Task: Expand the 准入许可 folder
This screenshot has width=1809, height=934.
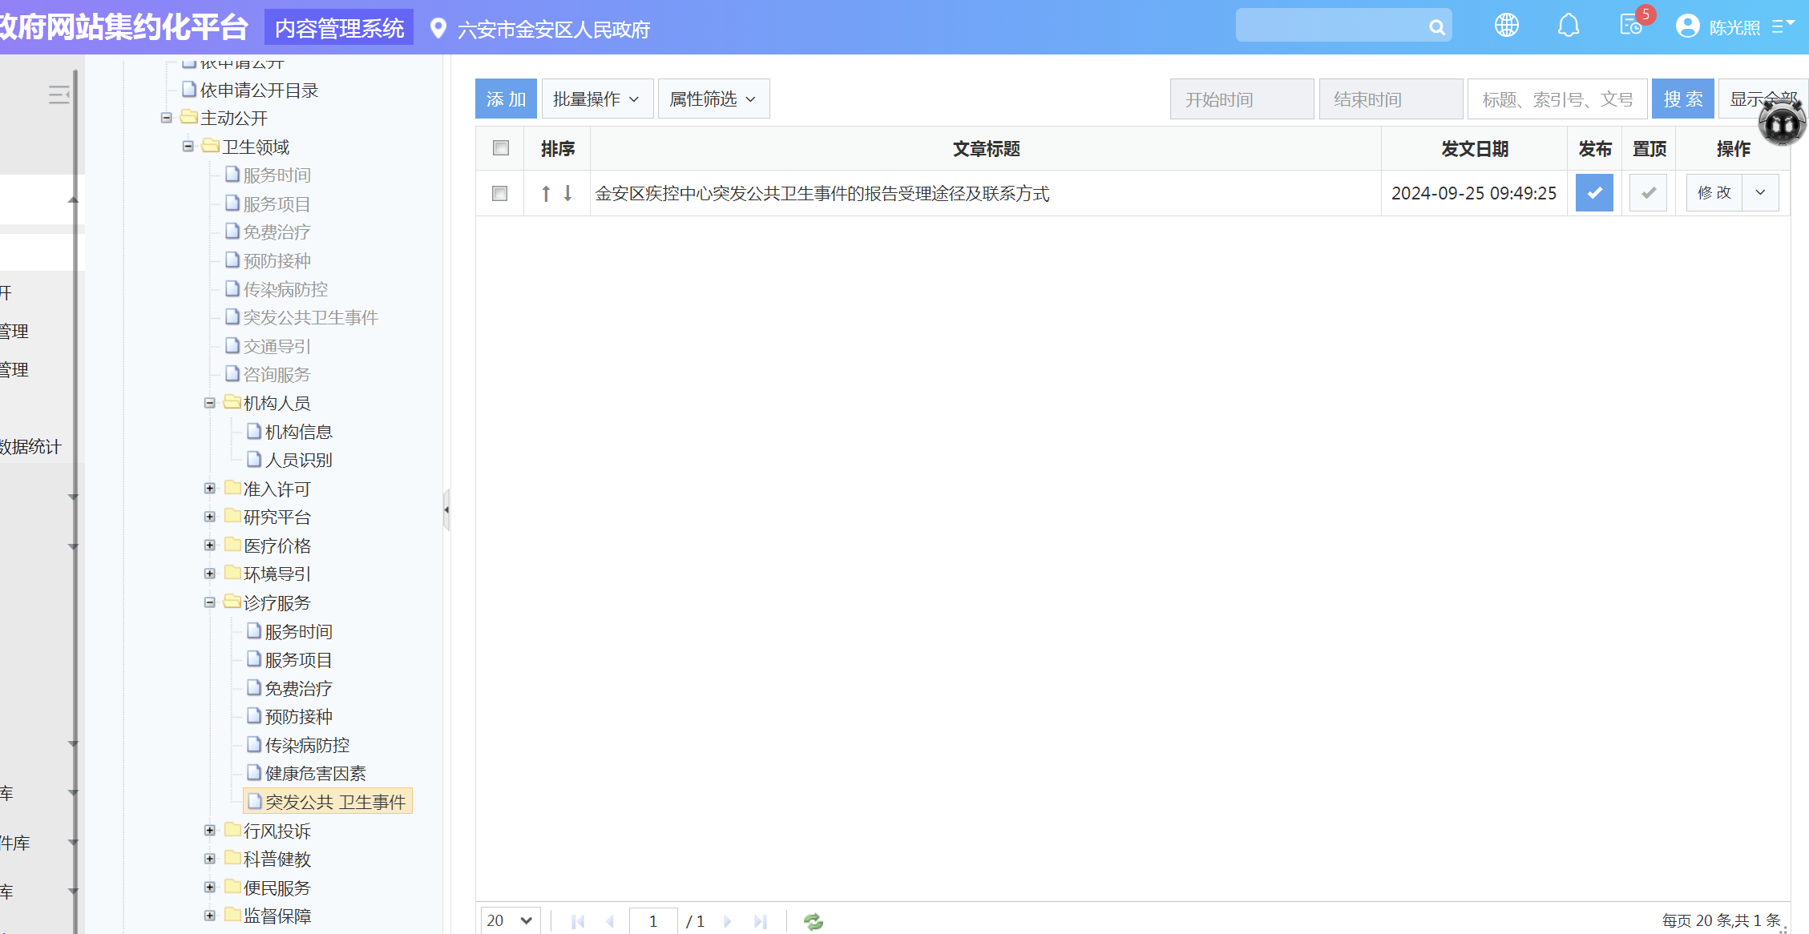Action: coord(209,489)
